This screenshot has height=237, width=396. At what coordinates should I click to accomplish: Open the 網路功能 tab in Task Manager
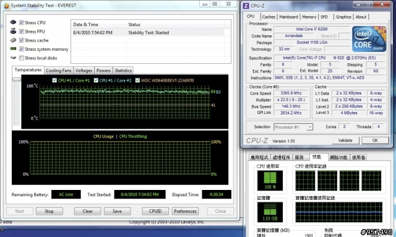coord(338,157)
